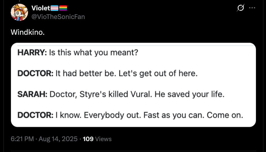Image resolution: width=266 pixels, height=152 pixels.
Task: Click the SARAH speaker label in image
Action: [32, 95]
